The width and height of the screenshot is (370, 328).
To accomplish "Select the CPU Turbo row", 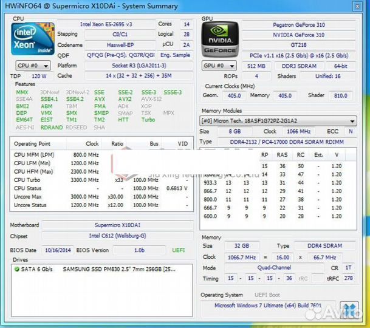I will 101,180.
